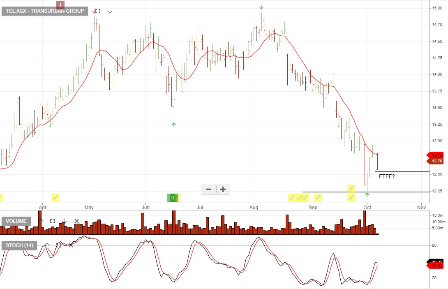The height and width of the screenshot is (289, 448).
Task: Toggle the green pause control below the chart
Action: [172, 197]
